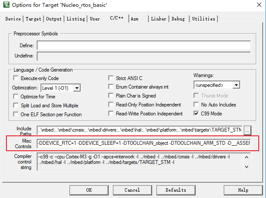Click the Keil uVision icon in the title bar

[6, 5]
